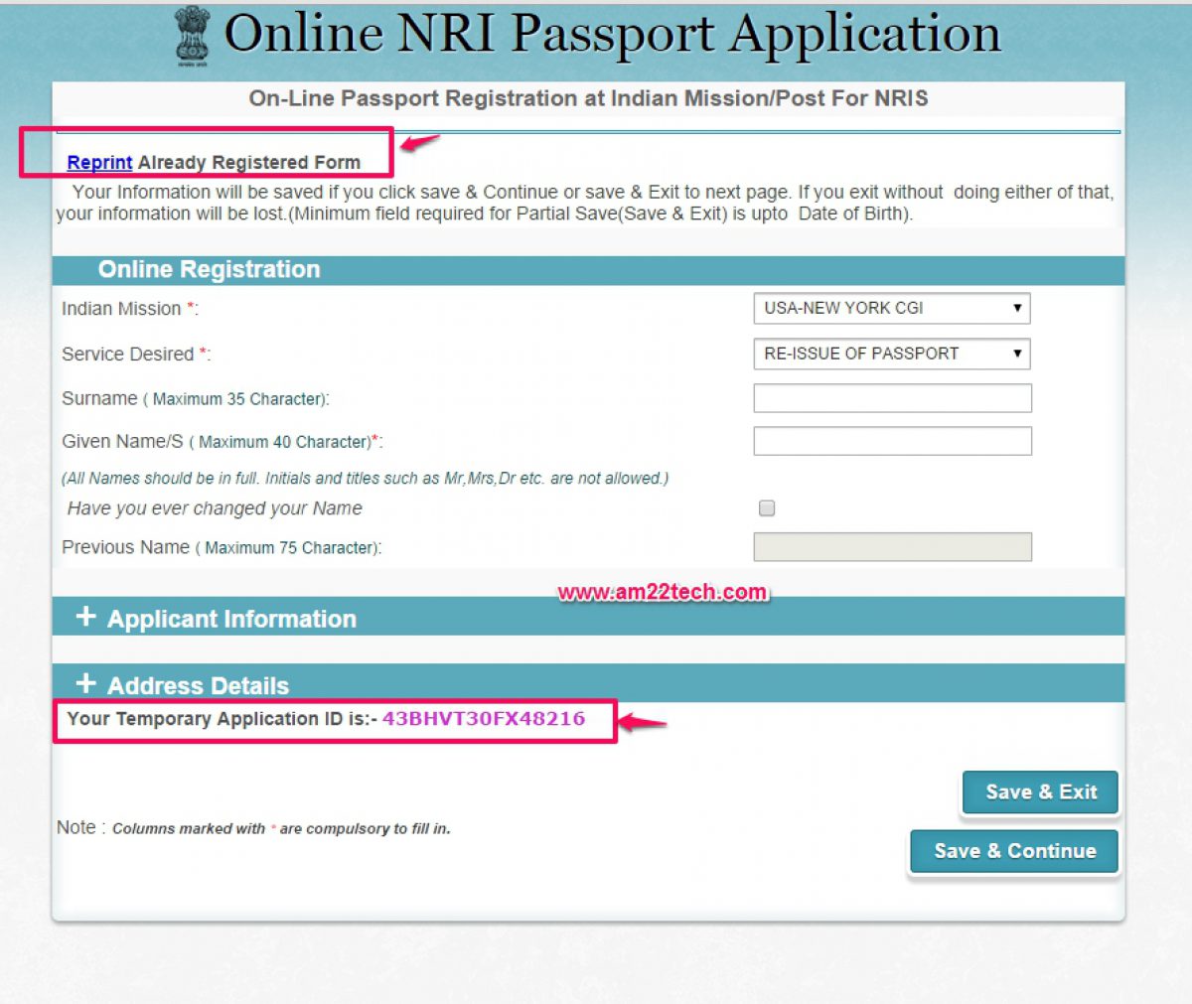Open the Indian Mission dropdown

click(891, 308)
